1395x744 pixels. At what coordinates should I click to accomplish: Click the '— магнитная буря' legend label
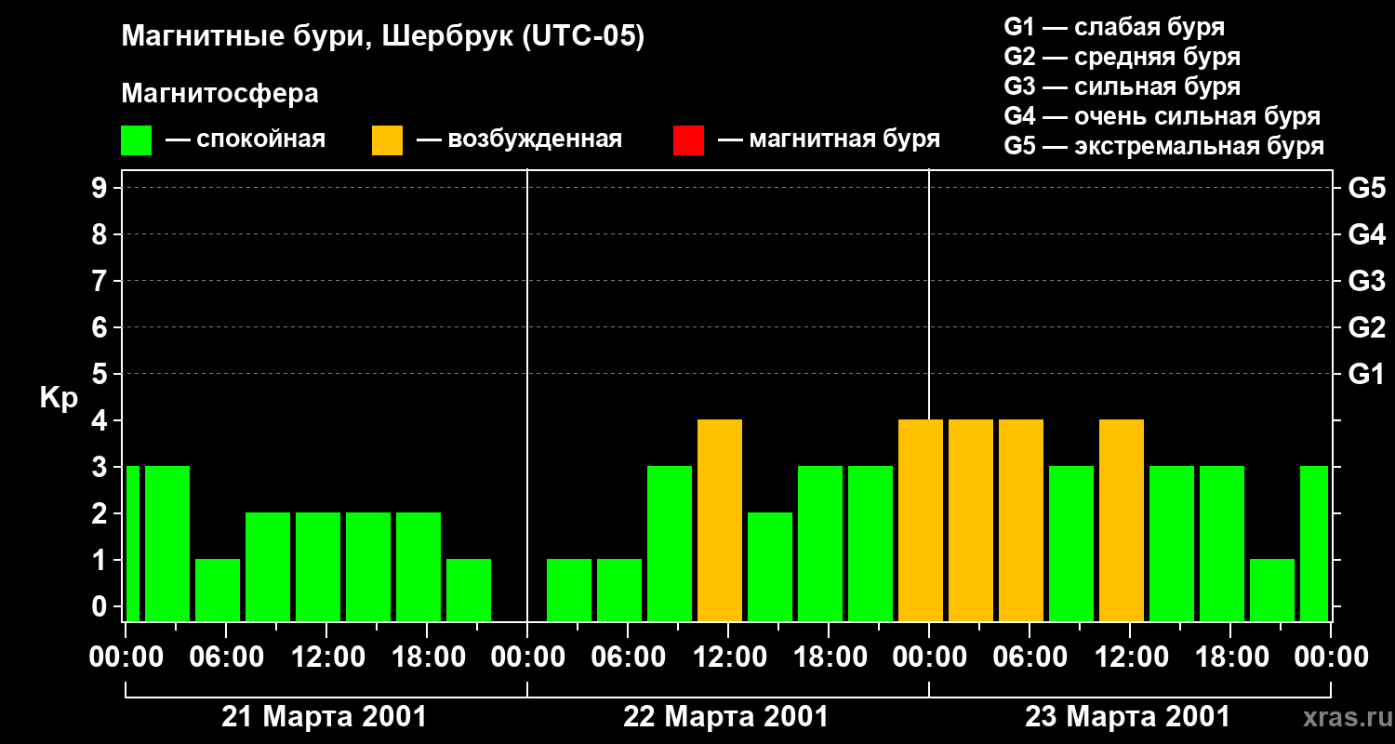tap(829, 139)
